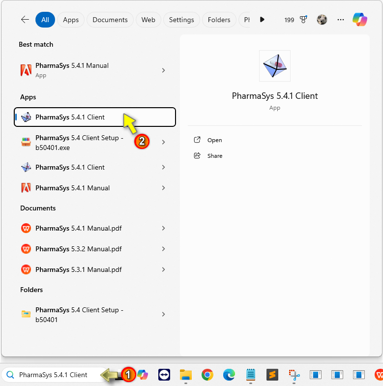Click the Documents section heading
Screen dimensions: 383x386
pyautogui.click(x=38, y=208)
